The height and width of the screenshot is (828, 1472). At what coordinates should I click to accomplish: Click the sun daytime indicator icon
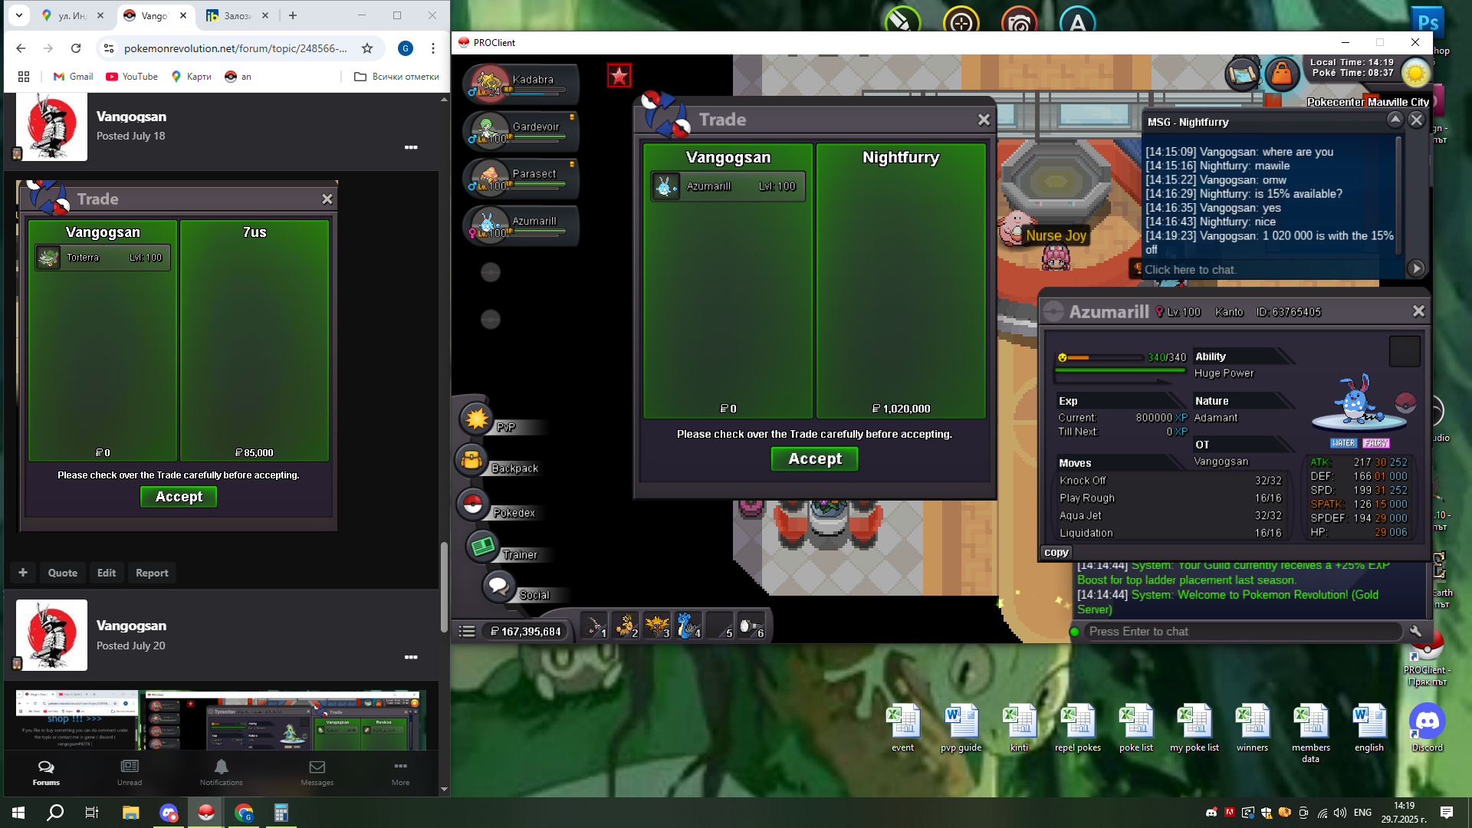[x=1415, y=74]
